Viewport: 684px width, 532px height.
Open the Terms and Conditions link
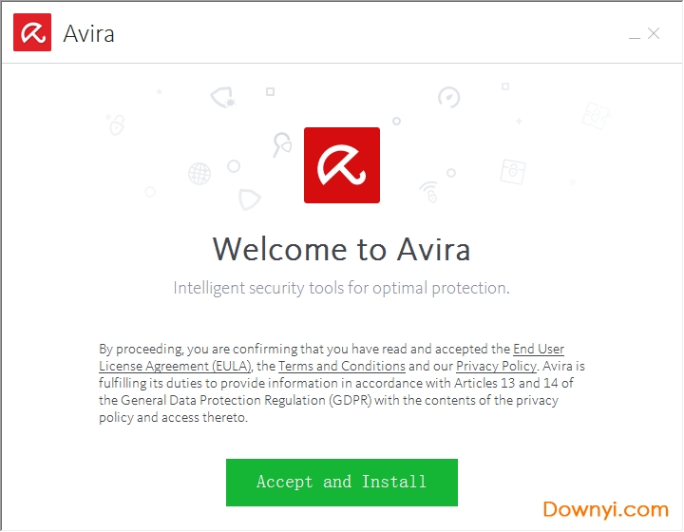(342, 366)
